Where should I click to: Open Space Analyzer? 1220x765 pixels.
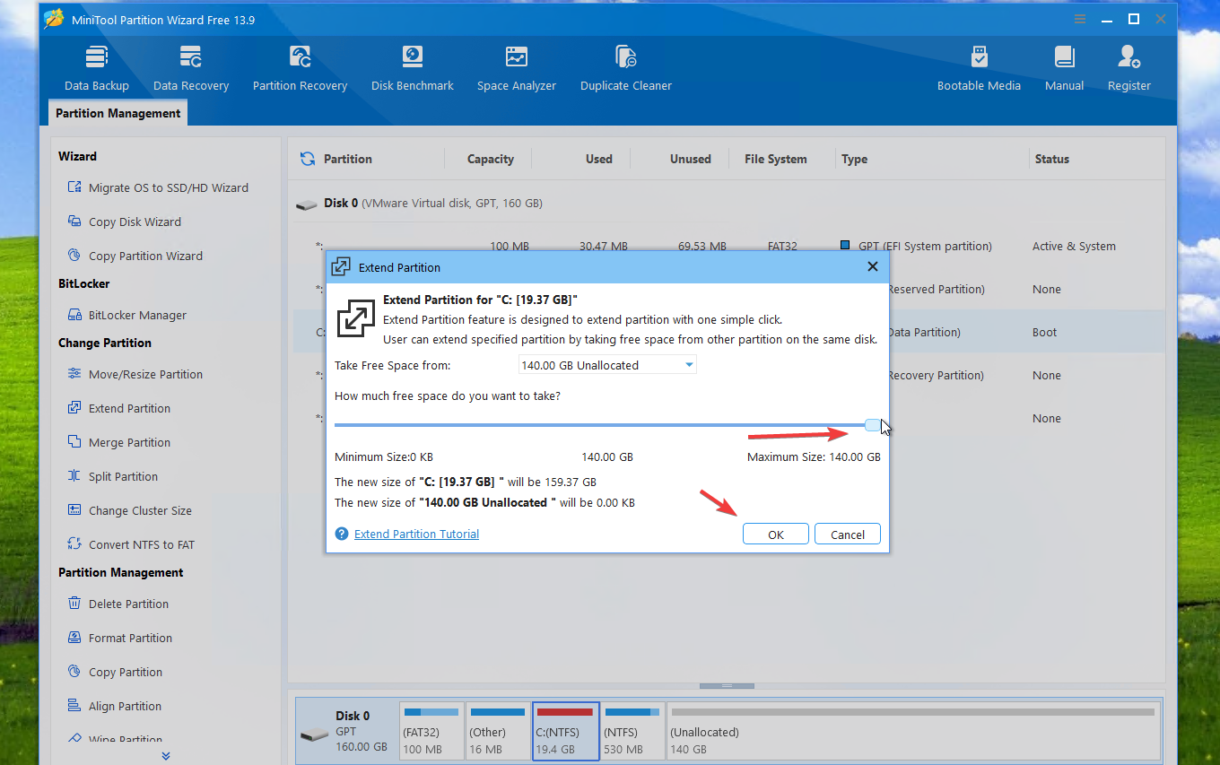point(517,69)
